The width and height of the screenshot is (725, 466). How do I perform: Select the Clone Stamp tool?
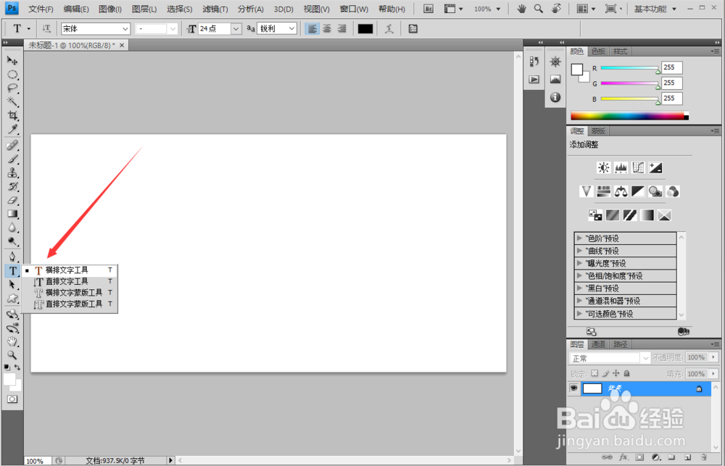point(12,173)
